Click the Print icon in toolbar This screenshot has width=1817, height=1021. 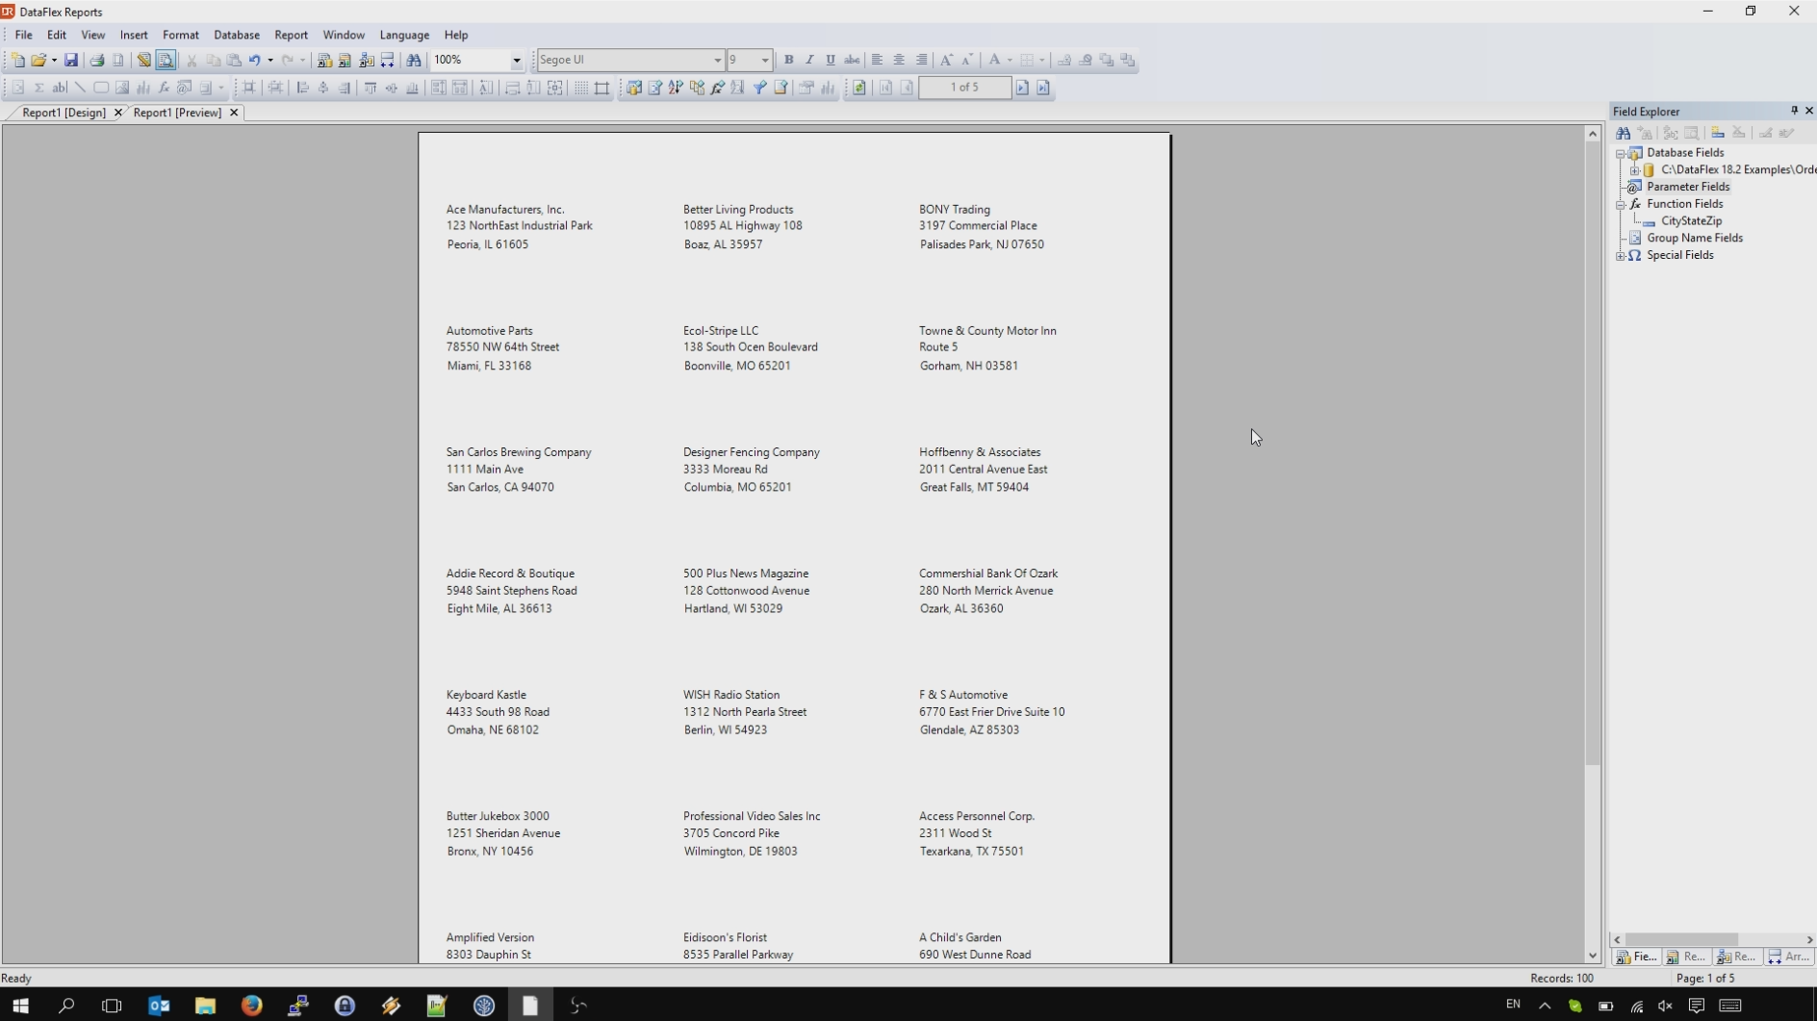(x=96, y=60)
